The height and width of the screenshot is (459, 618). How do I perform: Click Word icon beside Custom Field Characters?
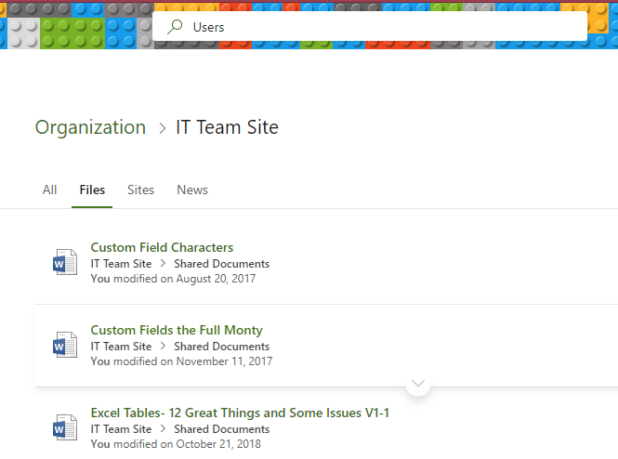click(x=65, y=262)
